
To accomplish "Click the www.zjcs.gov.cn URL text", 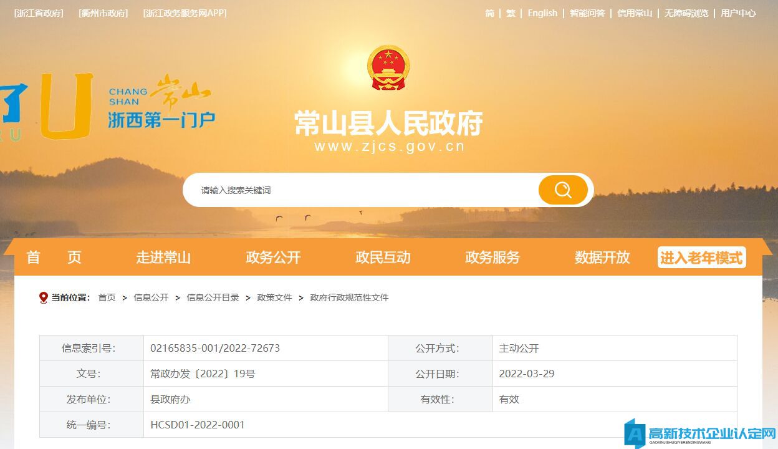I will (x=389, y=147).
